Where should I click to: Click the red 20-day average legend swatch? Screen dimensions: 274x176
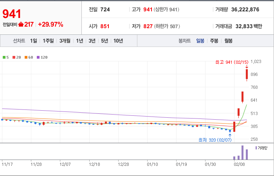14,57
